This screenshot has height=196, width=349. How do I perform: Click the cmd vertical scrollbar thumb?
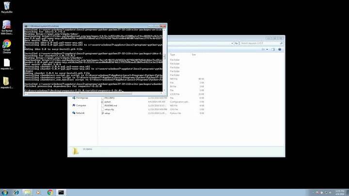pyautogui.click(x=164, y=57)
